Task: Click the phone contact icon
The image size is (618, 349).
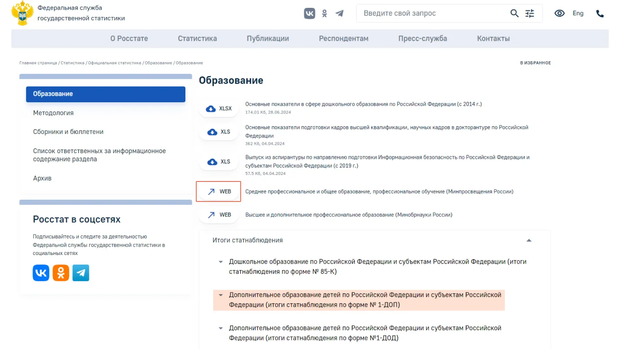Action: (600, 13)
